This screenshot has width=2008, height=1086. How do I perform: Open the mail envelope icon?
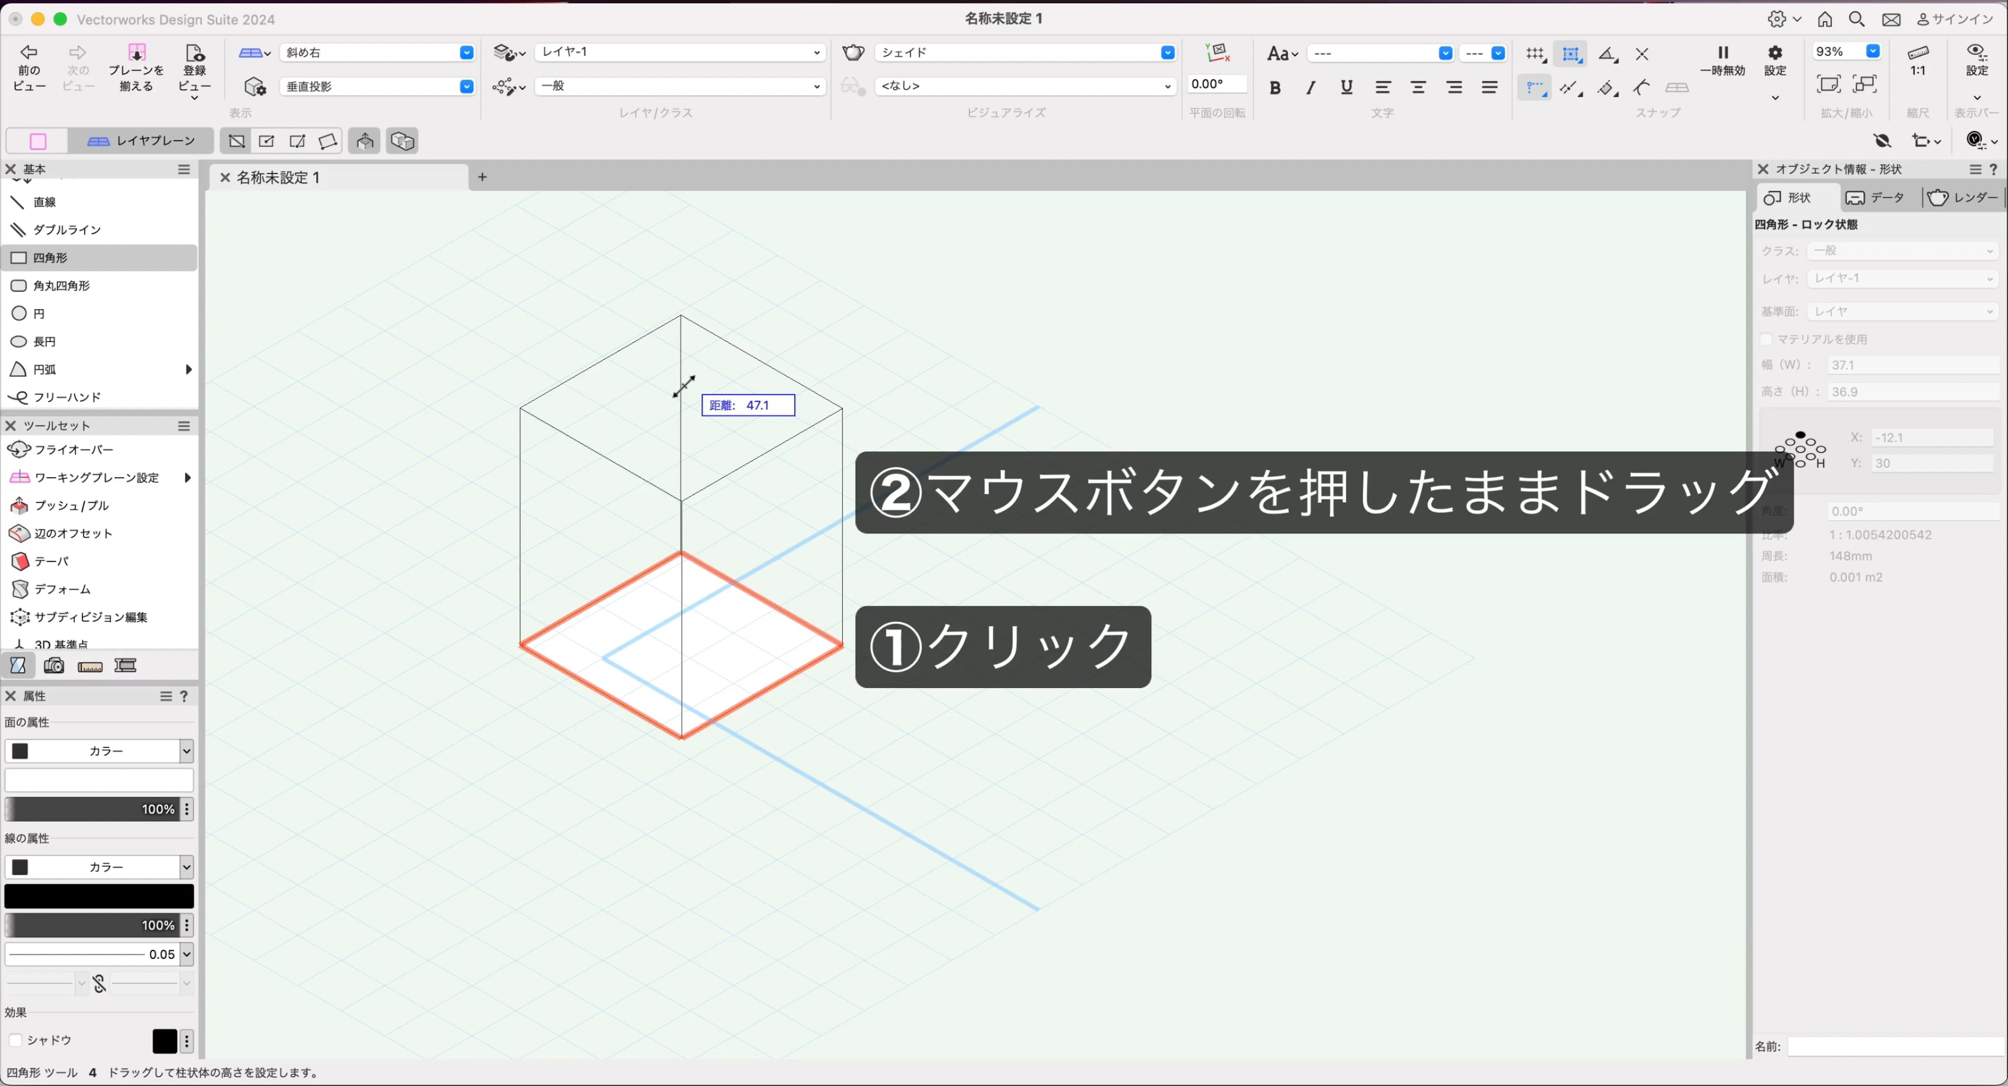point(1891,19)
